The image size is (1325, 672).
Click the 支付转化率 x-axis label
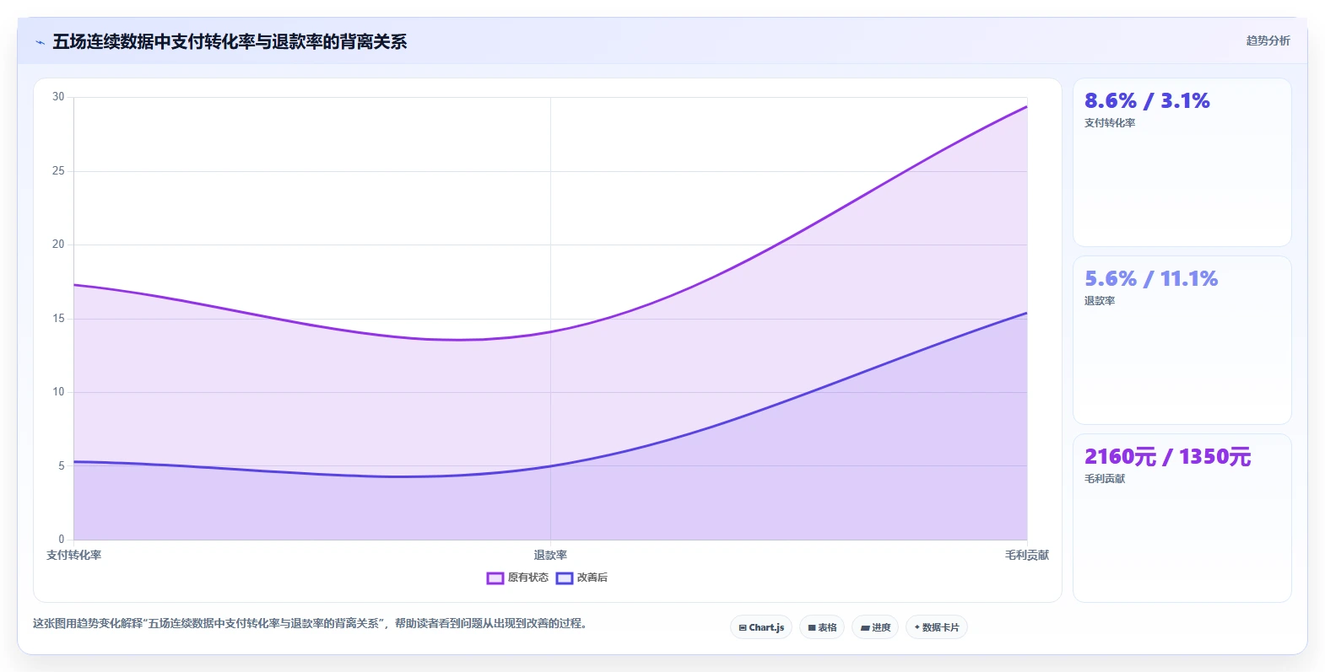point(73,555)
